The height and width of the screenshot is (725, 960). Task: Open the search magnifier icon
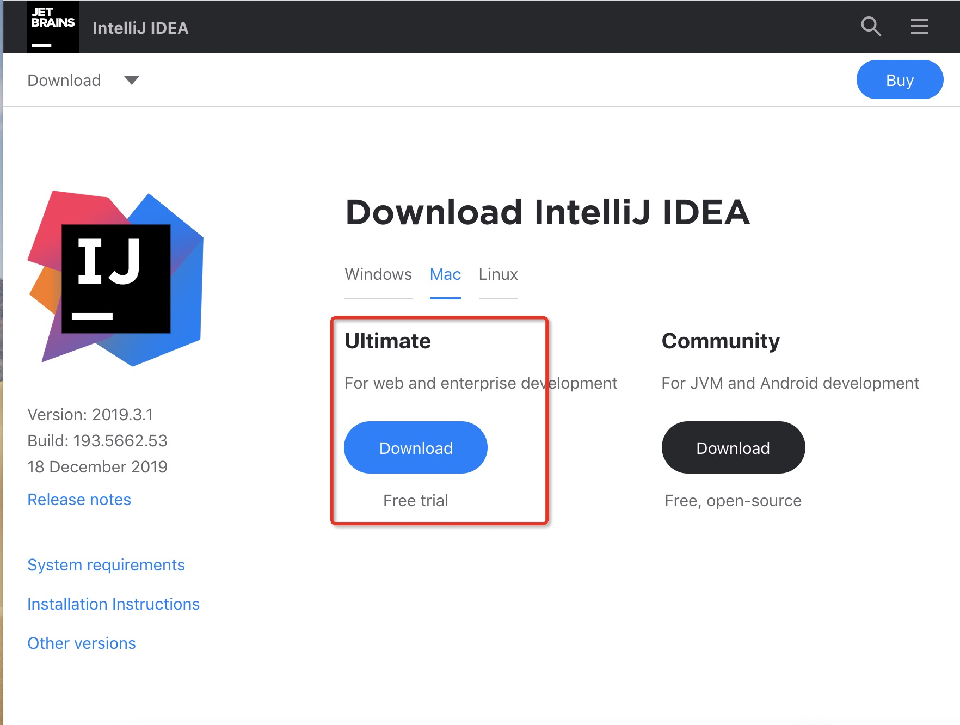point(871,26)
